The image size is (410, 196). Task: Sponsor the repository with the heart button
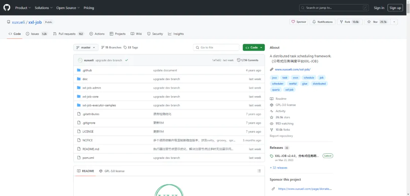(299, 22)
